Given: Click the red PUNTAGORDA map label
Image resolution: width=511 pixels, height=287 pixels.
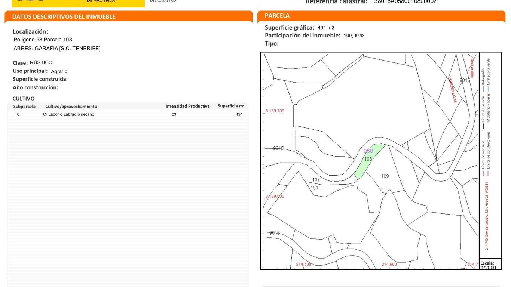Looking at the screenshot, I should [x=453, y=89].
